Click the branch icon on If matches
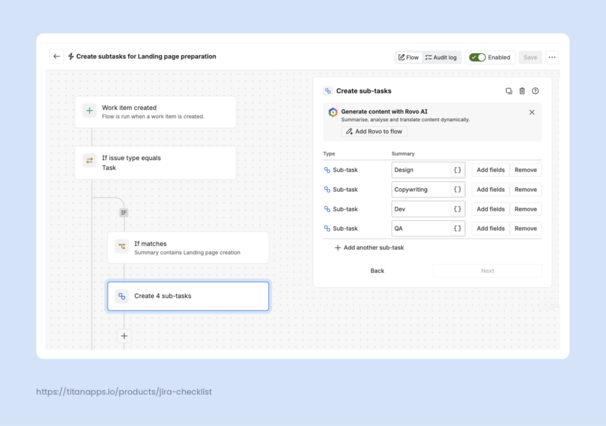This screenshot has height=426, width=606. [x=122, y=246]
